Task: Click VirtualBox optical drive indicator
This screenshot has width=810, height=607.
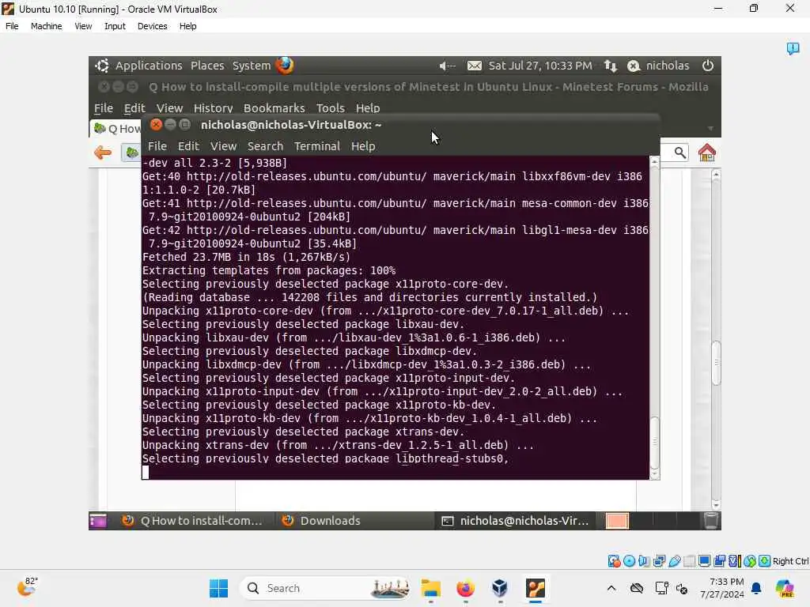Action: click(x=629, y=561)
